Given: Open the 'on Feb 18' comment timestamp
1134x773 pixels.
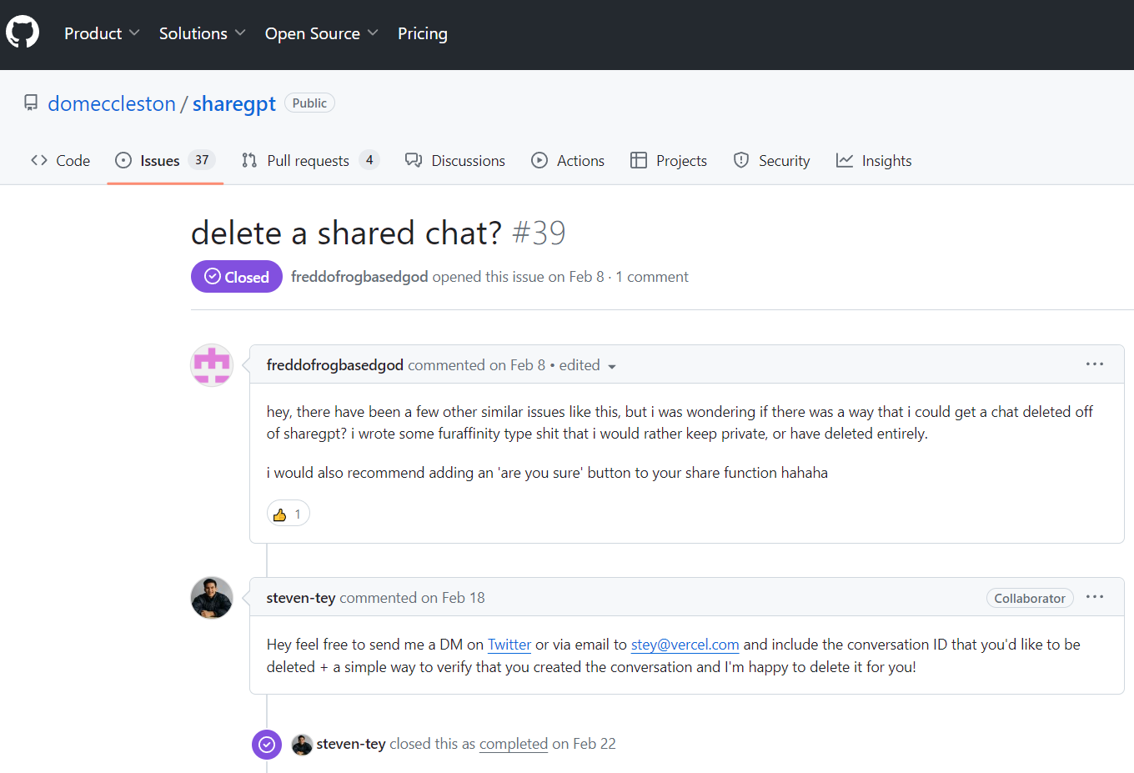Looking at the screenshot, I should [x=453, y=598].
